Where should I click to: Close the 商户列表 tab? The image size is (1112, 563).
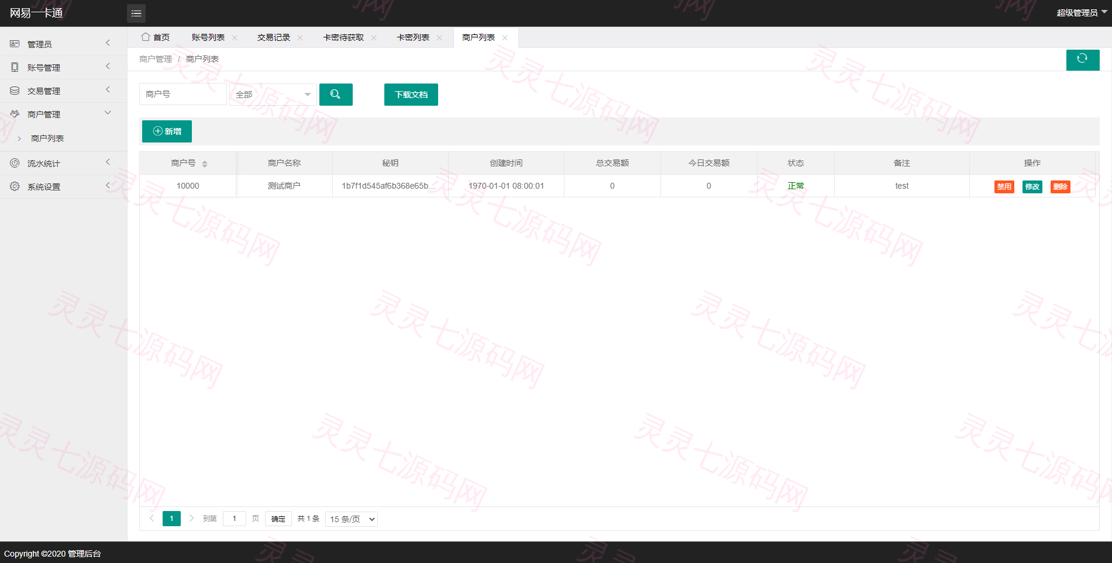coord(505,37)
